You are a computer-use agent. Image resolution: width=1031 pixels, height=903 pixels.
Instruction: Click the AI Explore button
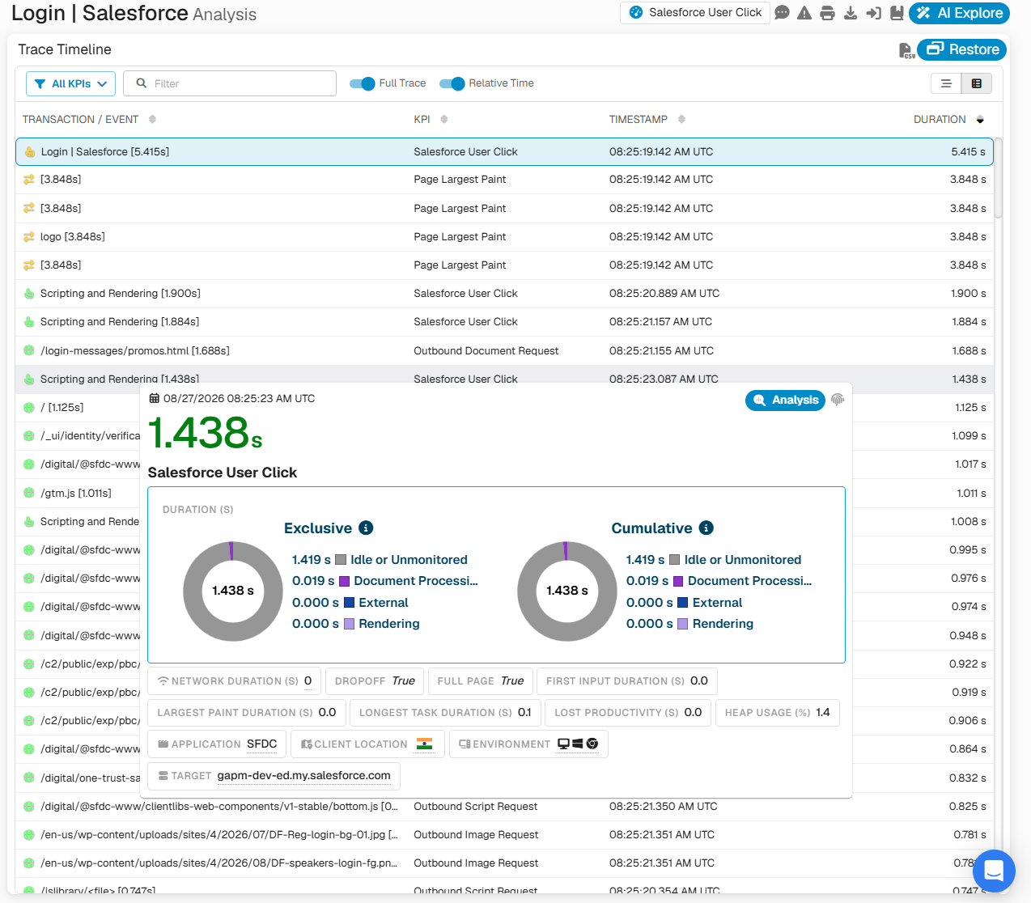pyautogui.click(x=960, y=13)
